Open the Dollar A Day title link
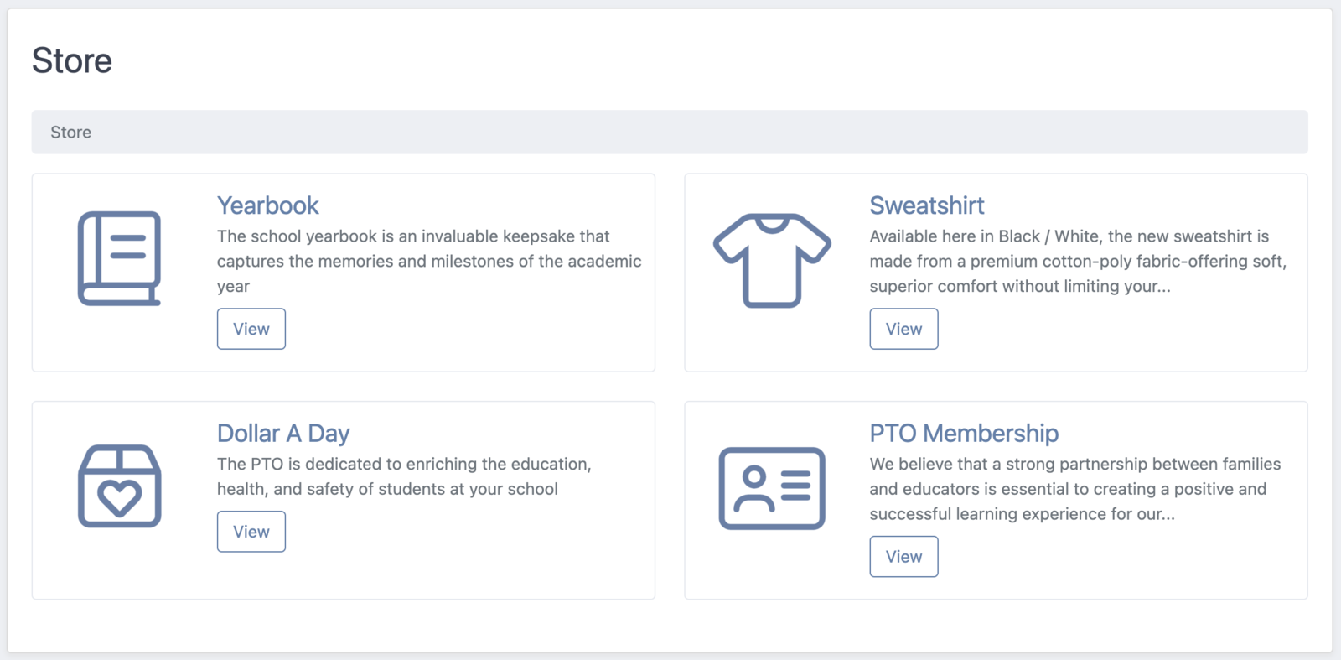This screenshot has width=1341, height=660. (283, 434)
